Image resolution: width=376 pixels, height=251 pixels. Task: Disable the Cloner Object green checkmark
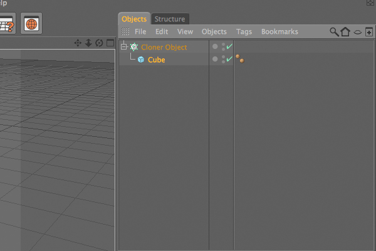229,46
